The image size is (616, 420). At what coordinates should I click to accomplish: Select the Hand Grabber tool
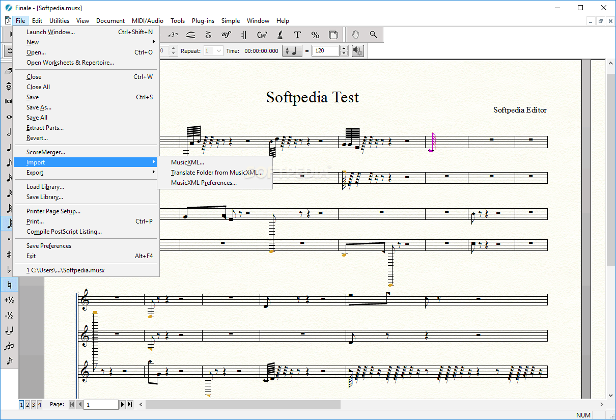point(356,35)
